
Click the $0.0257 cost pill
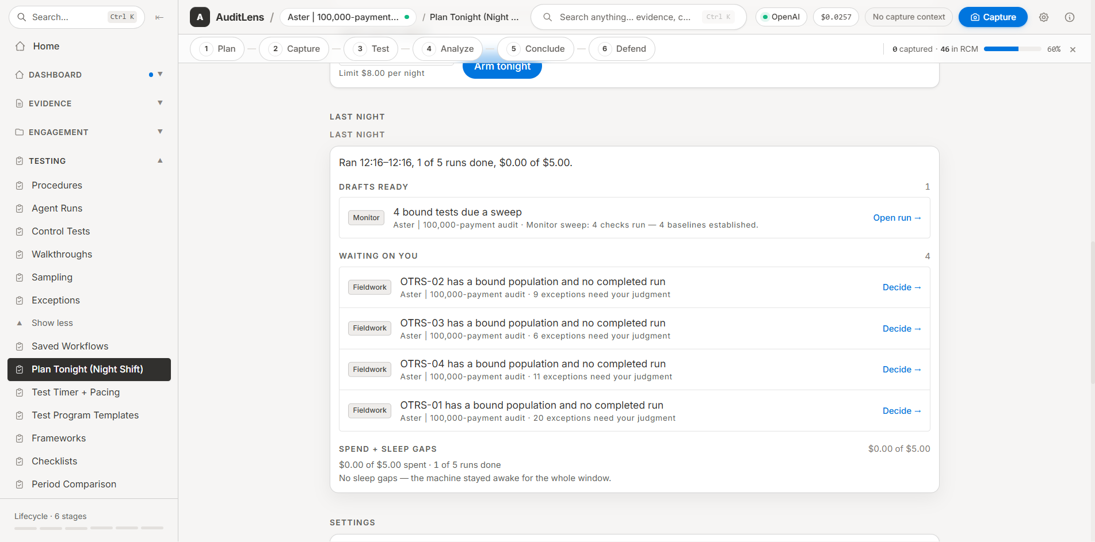[x=835, y=17]
